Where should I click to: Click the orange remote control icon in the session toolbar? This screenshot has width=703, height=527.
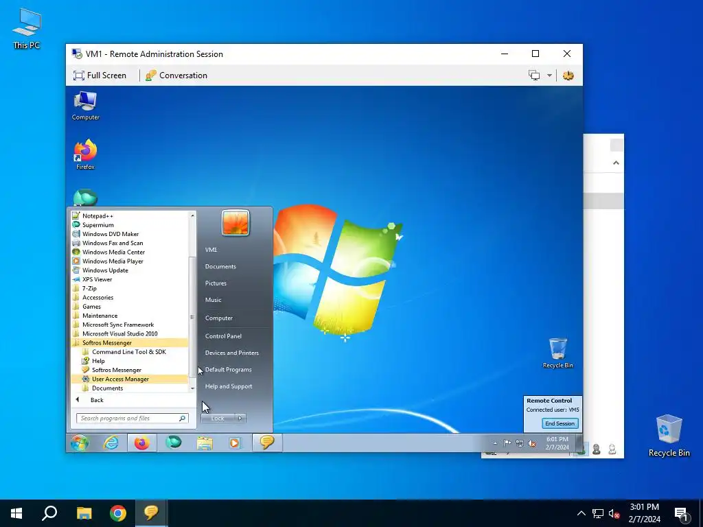568,75
